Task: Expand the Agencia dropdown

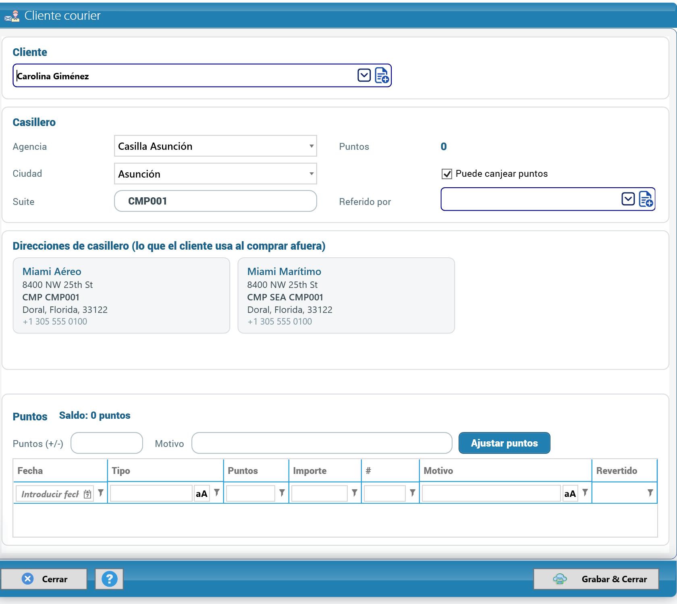Action: coord(312,146)
